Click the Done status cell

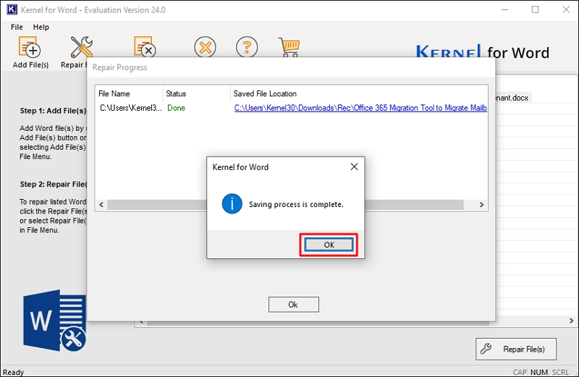click(x=176, y=108)
